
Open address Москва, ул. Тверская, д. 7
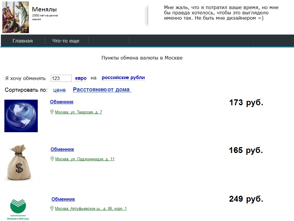point(78,112)
